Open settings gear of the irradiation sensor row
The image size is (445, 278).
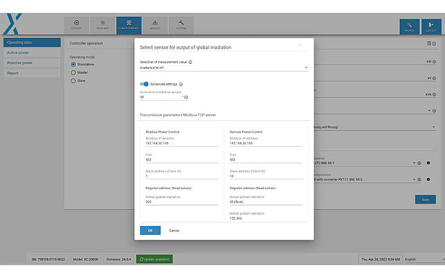428,163
